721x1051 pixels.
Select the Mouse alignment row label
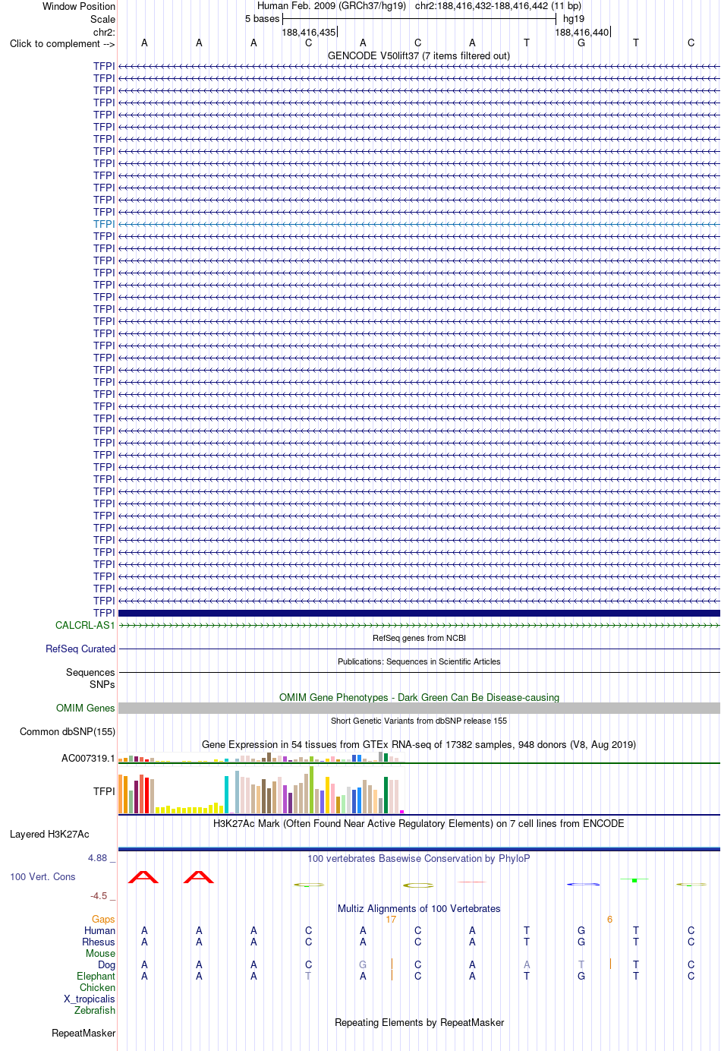pyautogui.click(x=100, y=953)
